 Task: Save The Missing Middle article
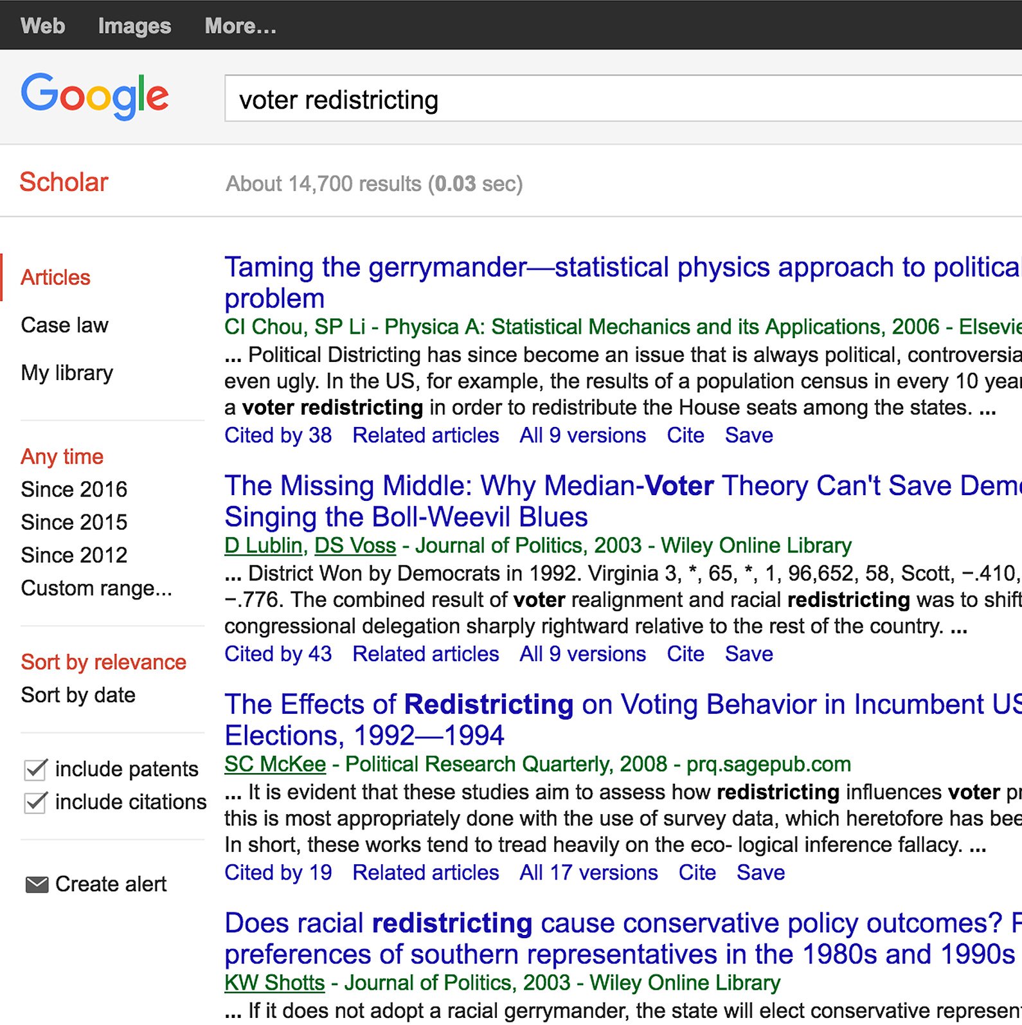coord(749,654)
